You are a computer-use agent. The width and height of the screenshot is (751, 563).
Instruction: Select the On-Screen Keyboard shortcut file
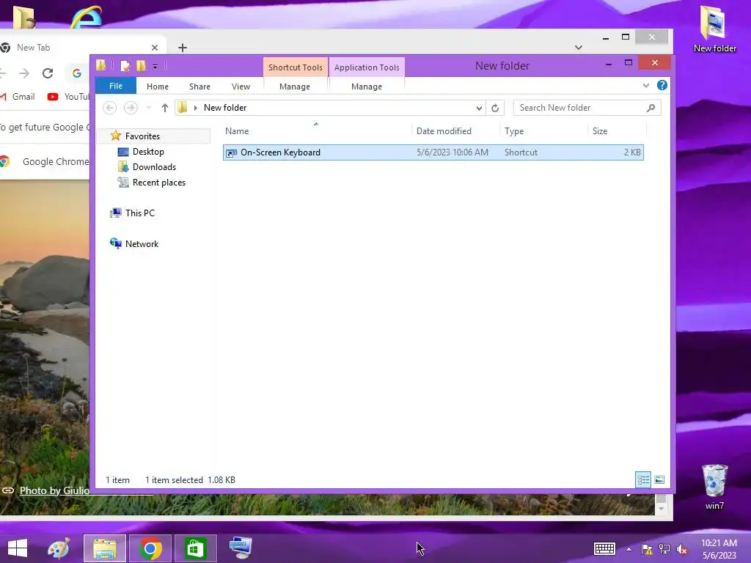click(x=433, y=152)
